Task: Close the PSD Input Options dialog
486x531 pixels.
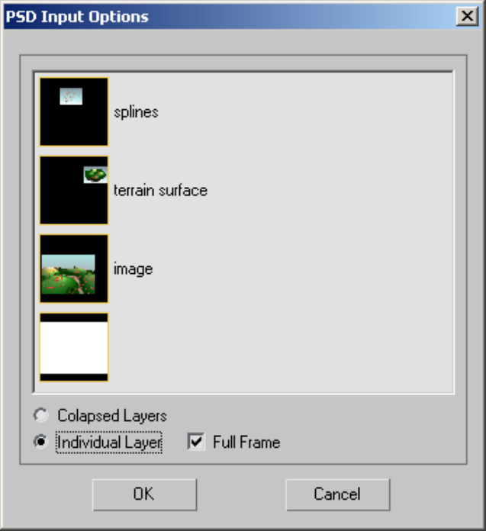Action: tap(468, 16)
